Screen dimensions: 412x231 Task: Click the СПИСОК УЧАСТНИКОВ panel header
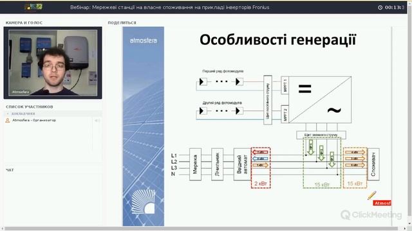[30, 107]
